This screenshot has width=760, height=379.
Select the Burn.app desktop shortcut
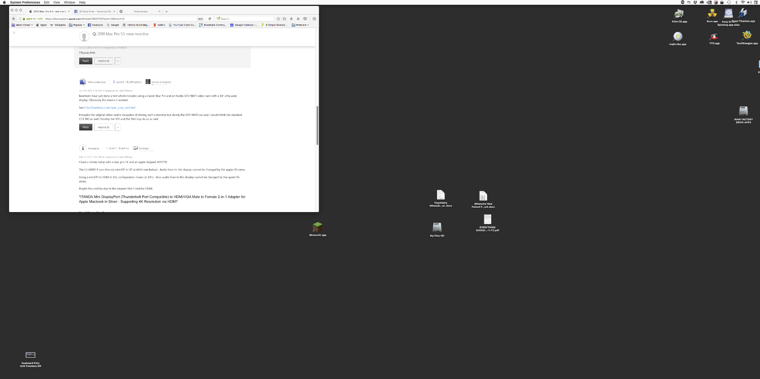tap(712, 16)
